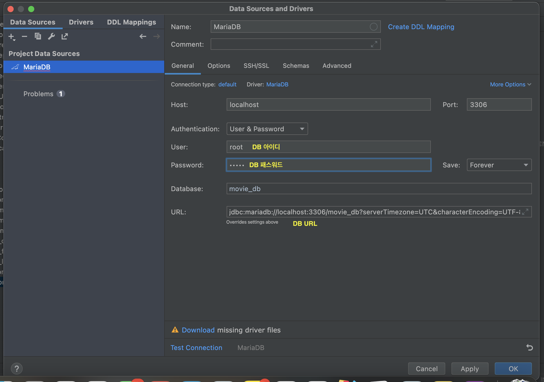Switch to the Drivers tab
This screenshot has width=544, height=382.
point(81,22)
